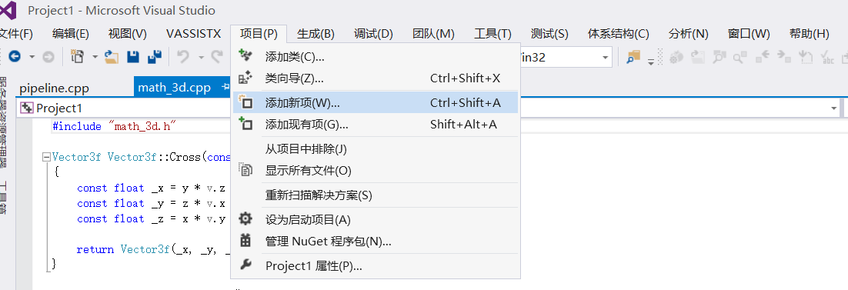Viewport: 848px width, 290px height.
Task: Click the Find in Files folder icon
Action: (x=633, y=57)
